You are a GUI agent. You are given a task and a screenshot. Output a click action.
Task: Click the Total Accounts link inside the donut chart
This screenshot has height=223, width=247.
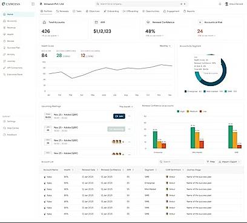[x=211, y=73]
